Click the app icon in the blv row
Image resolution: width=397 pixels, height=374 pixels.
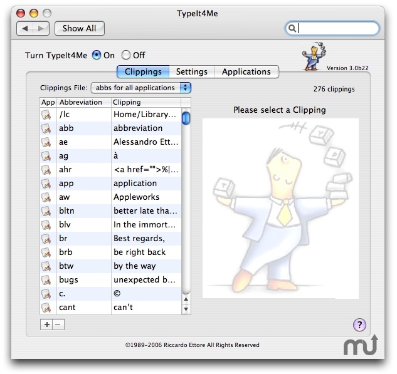pos(46,225)
